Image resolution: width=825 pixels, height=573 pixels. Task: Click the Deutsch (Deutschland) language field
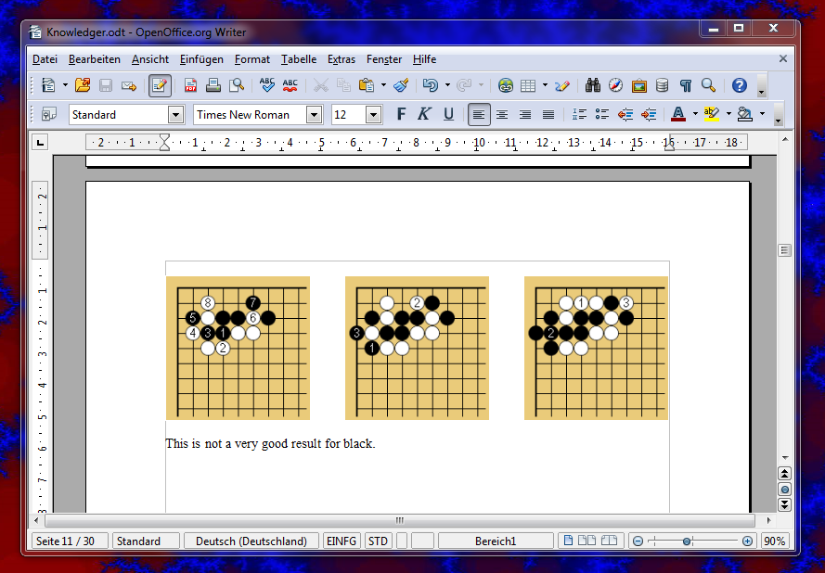click(251, 541)
